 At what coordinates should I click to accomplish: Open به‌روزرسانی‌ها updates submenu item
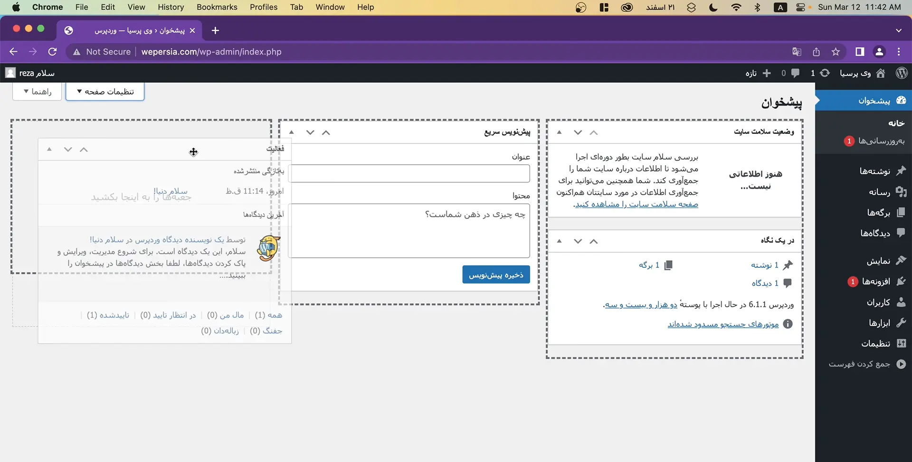tap(881, 141)
